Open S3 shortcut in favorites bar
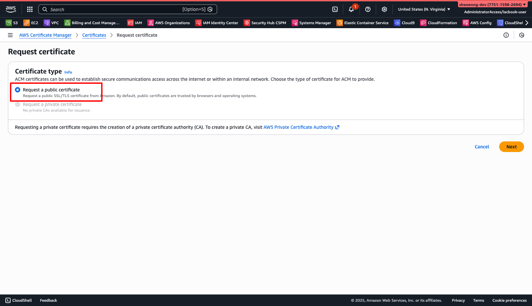The width and height of the screenshot is (532, 306). pos(12,23)
